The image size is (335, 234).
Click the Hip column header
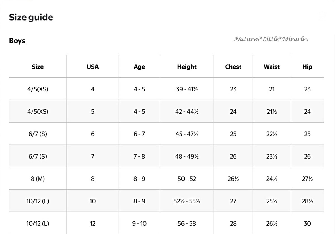pyautogui.click(x=307, y=67)
